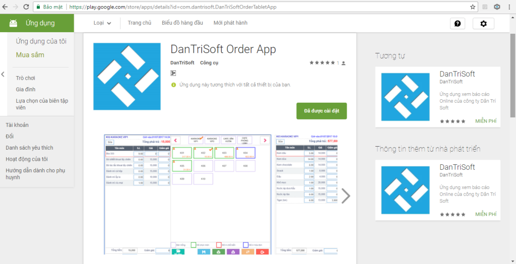Image resolution: width=516 pixels, height=264 pixels.
Task: Bookmark page with the star icon
Action: [x=473, y=7]
